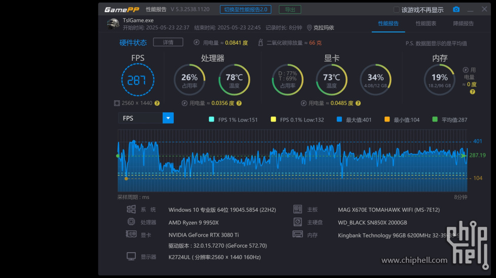Click WD_BLACK SN850X 2000GB text

pyautogui.click(x=372, y=223)
